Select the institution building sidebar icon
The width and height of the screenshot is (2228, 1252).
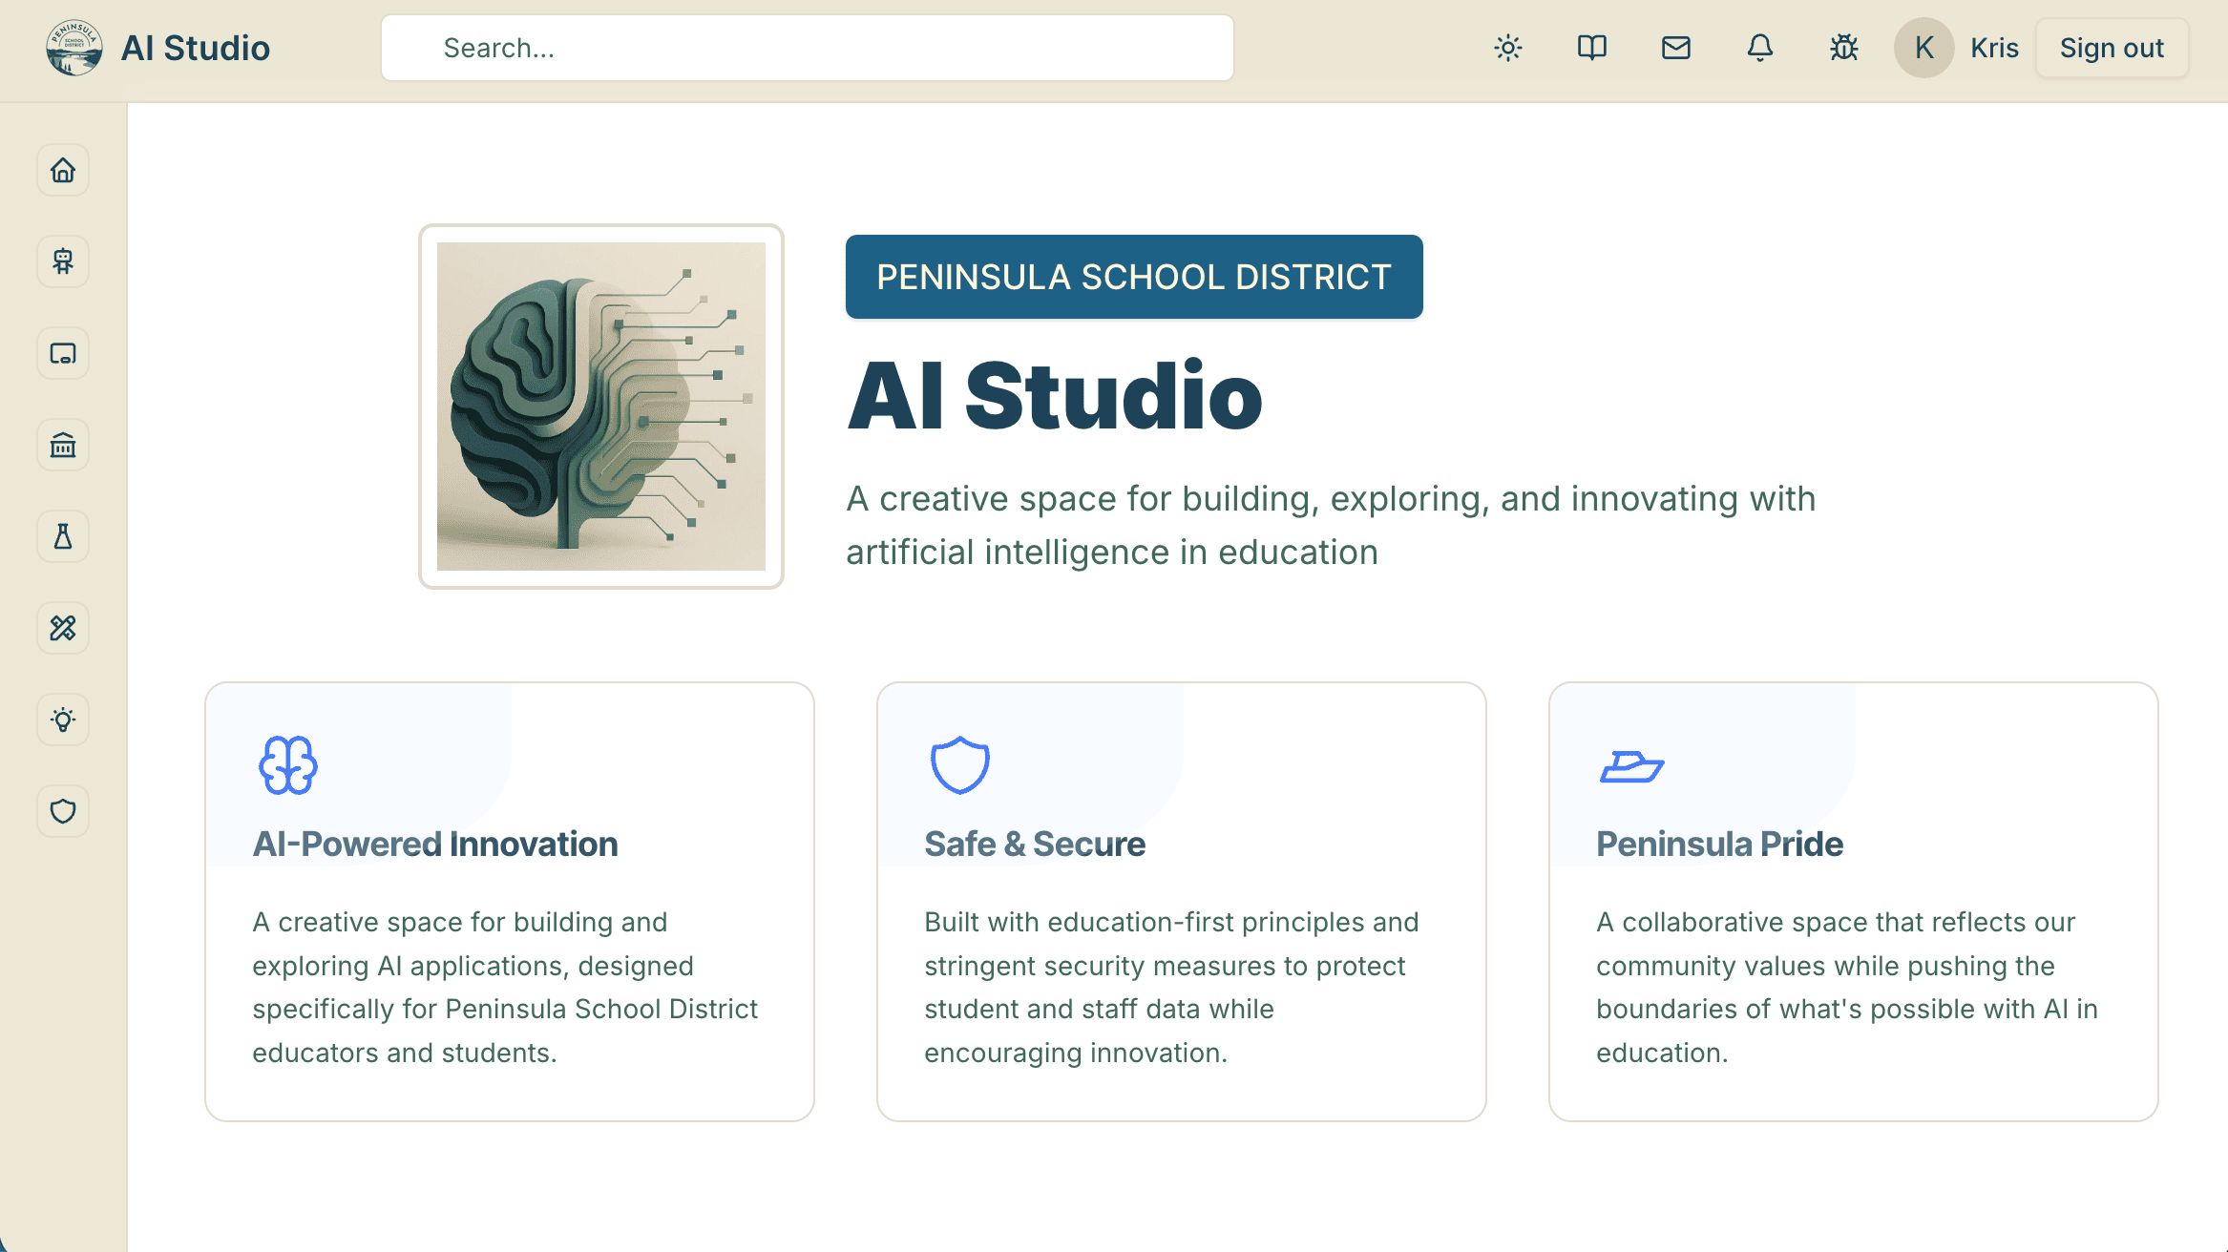click(63, 446)
